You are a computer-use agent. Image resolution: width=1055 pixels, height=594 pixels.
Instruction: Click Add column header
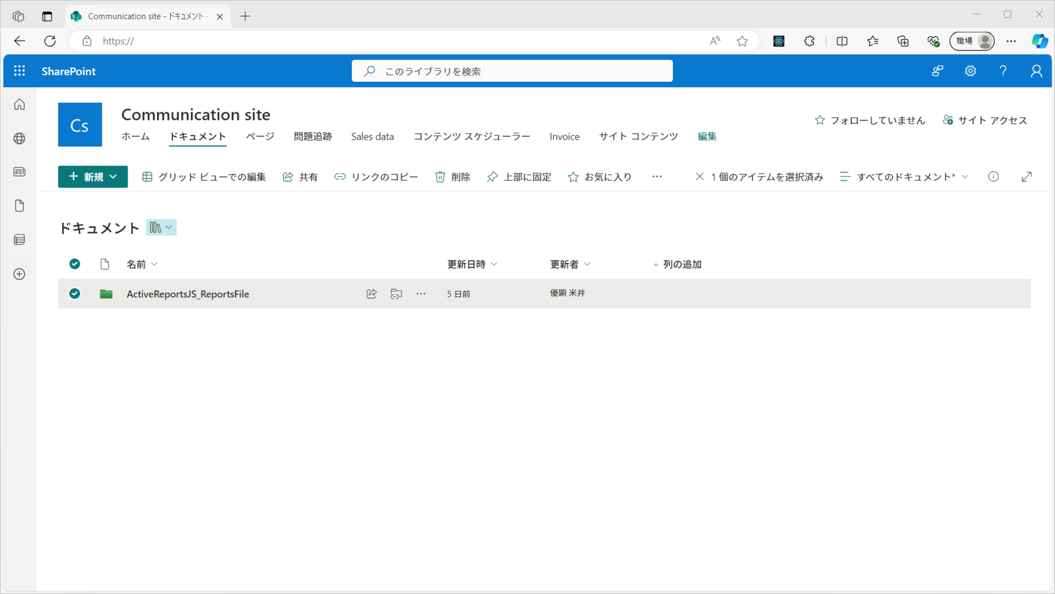point(677,264)
